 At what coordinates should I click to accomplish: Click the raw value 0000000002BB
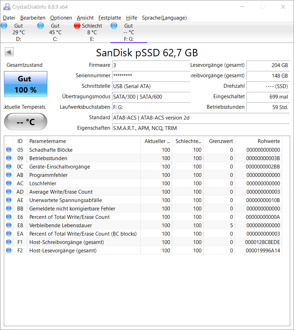(x=263, y=166)
